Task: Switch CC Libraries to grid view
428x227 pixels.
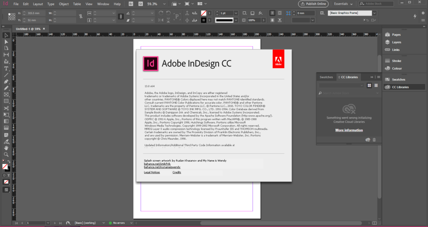Action: tap(369, 86)
